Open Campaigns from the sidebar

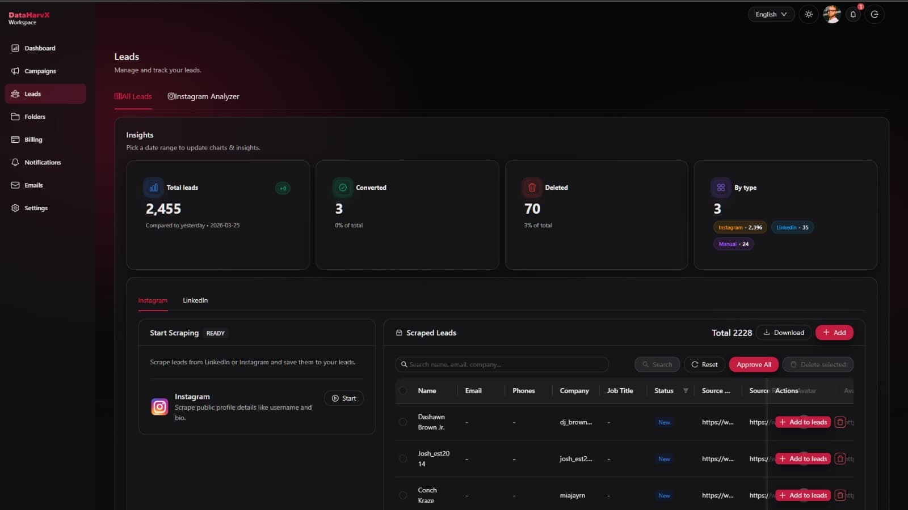point(40,71)
